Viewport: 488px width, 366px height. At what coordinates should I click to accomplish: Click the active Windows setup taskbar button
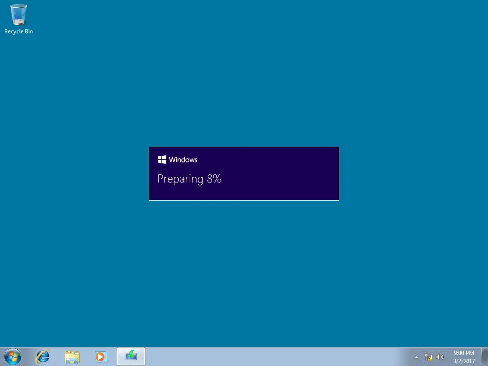click(x=131, y=356)
